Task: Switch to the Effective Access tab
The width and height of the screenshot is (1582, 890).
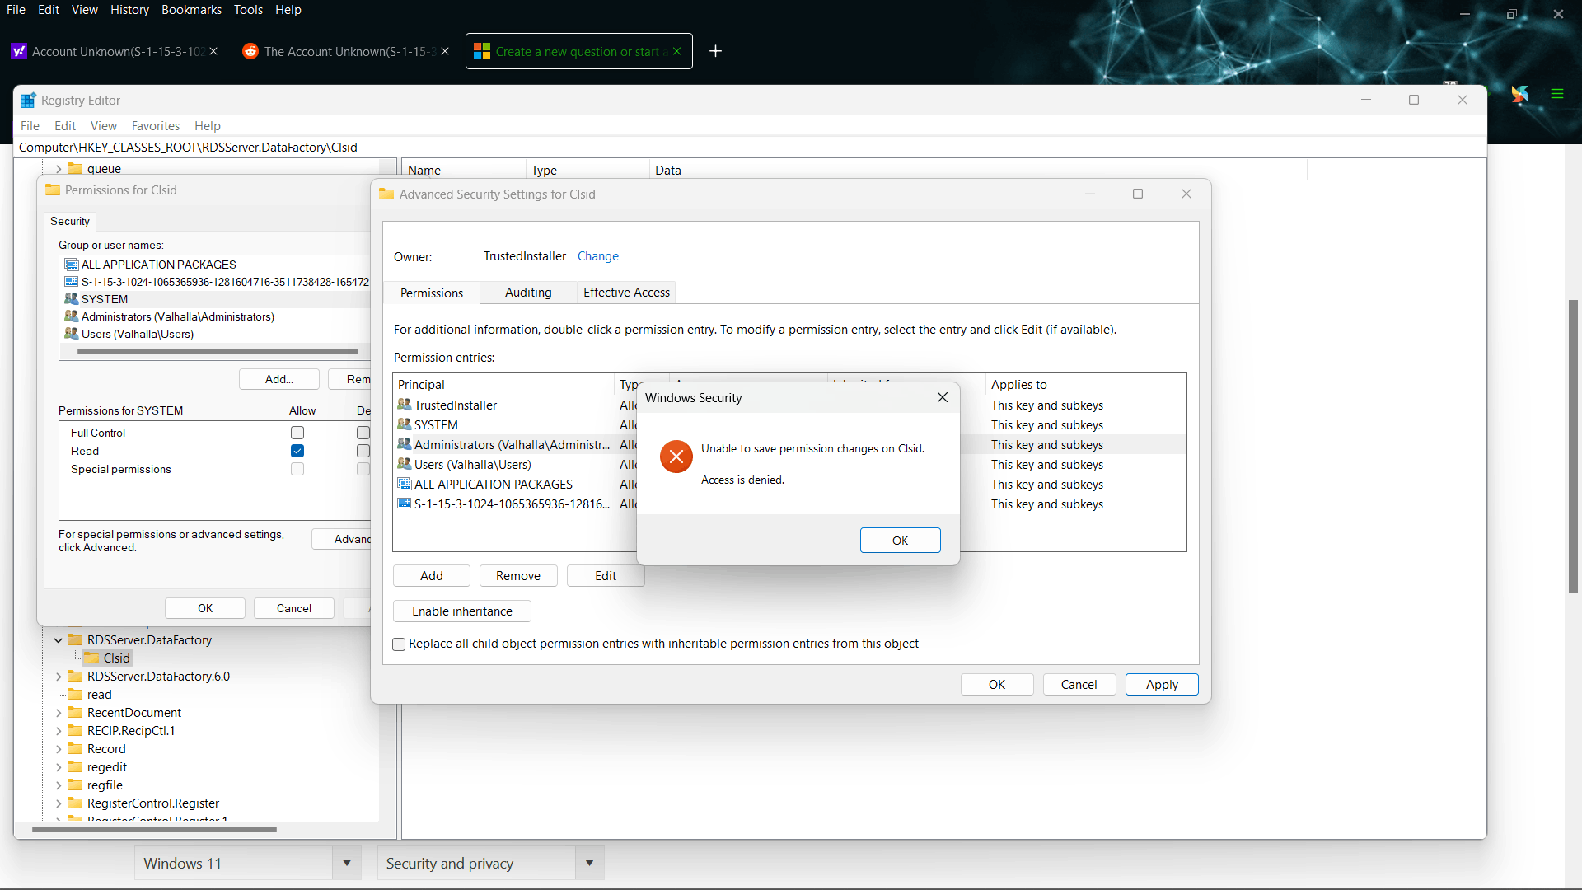Action: click(626, 293)
